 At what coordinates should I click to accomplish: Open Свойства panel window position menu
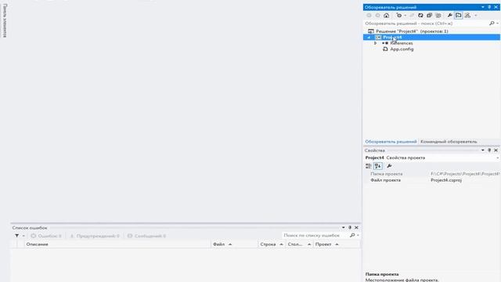pyautogui.click(x=483, y=150)
